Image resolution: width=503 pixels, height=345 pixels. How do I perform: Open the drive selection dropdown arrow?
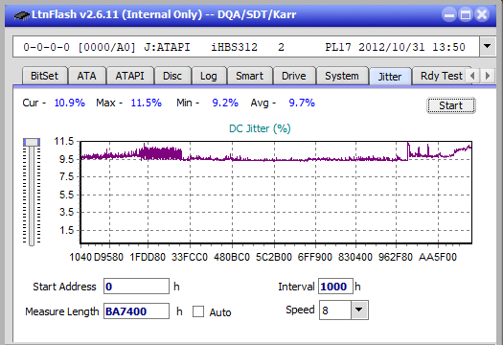click(x=488, y=47)
